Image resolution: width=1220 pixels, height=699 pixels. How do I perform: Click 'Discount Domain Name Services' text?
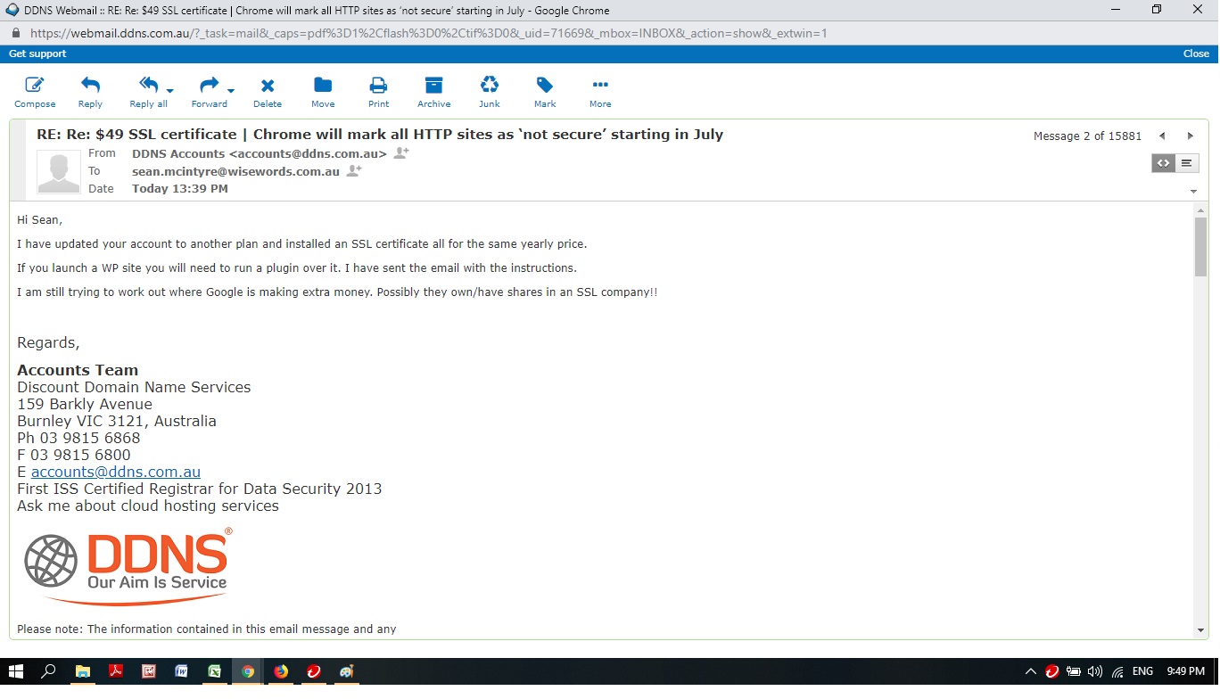(x=134, y=387)
